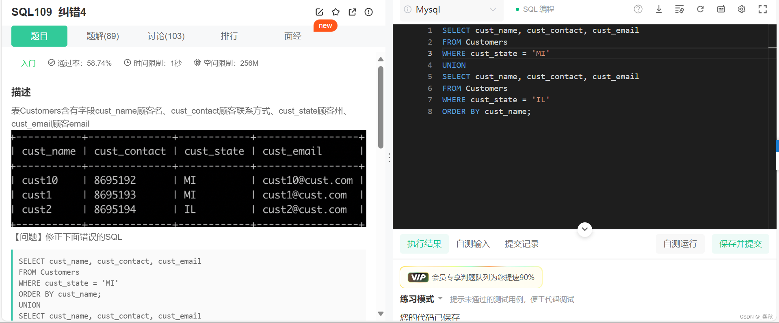Click 'cust10@cust.com' in table
779x323 pixels.
click(x=307, y=180)
